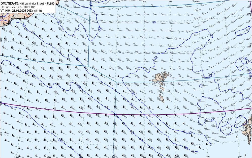Image resolution: width=252 pixels, height=158 pixels.
Task: Click the '-26' temperature contour label
Action: (60, 140)
